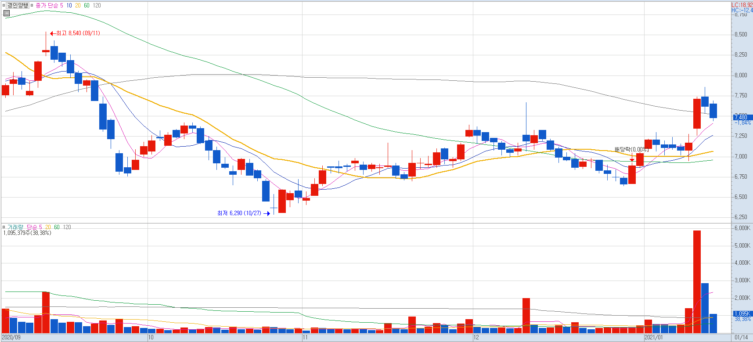Select the blue 10-day price MA legend
The image size is (753, 342).
pos(69,5)
